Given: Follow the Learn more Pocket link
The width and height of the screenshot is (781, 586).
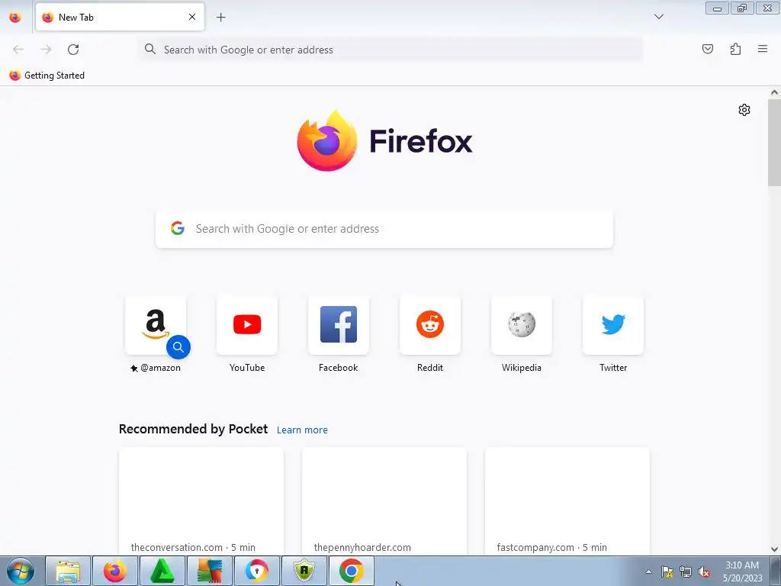Looking at the screenshot, I should coord(302,430).
